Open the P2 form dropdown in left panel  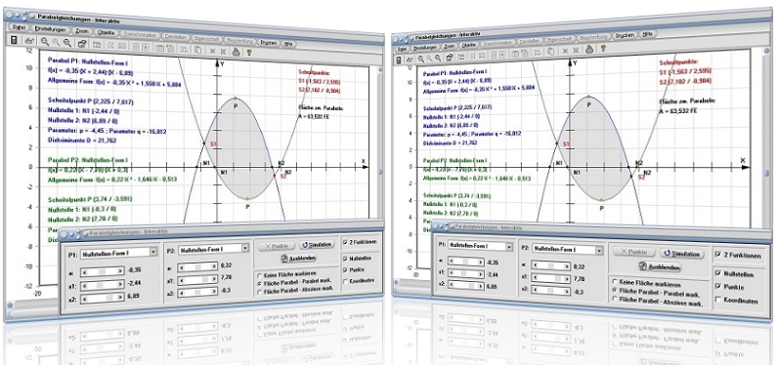[x=244, y=249]
